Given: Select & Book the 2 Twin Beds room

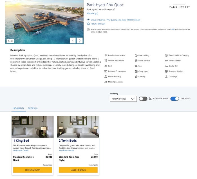Looking at the screenshot, I should [x=78, y=170].
